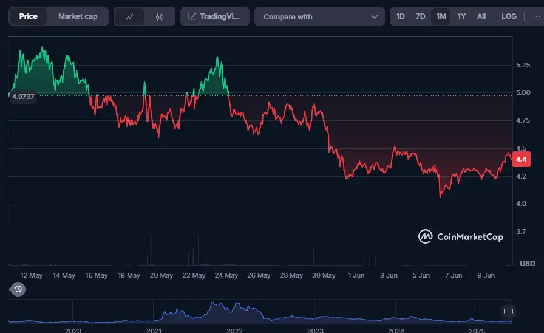Select the line chart icon
The width and height of the screenshot is (544, 333).
coord(129,16)
